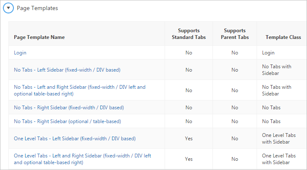The height and width of the screenshot is (170, 307).
Task: Click the Template Class column header
Action: click(x=283, y=37)
